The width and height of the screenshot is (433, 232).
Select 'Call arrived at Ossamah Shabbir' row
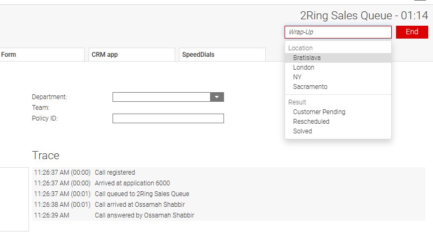(141, 205)
